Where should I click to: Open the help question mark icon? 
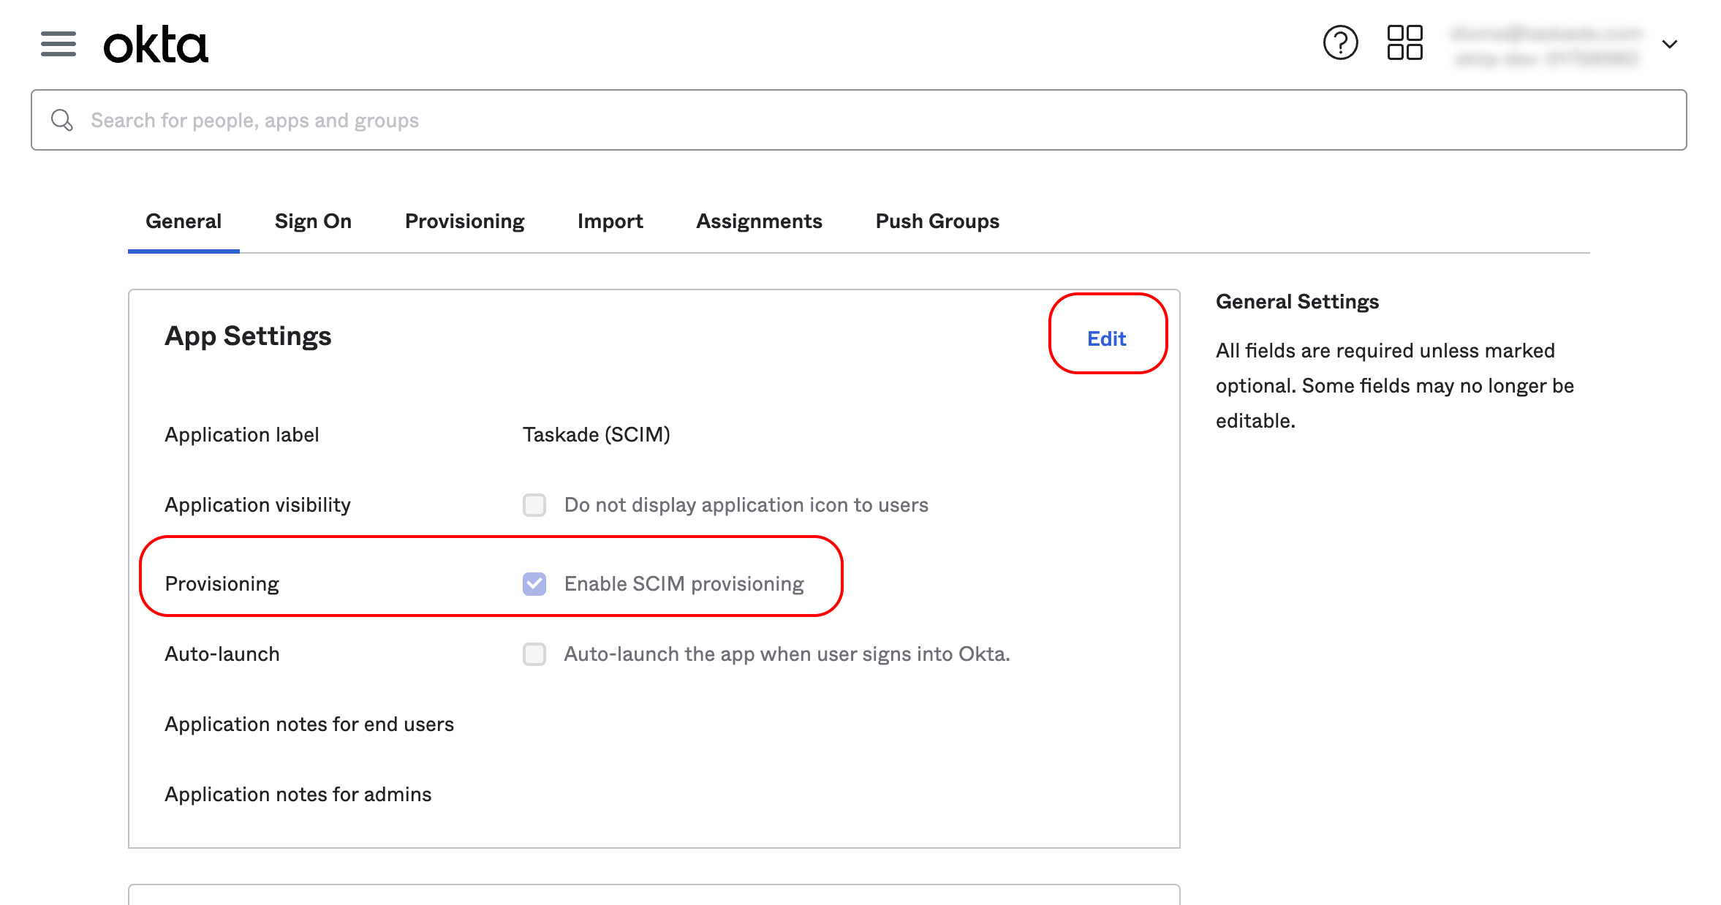[1340, 43]
